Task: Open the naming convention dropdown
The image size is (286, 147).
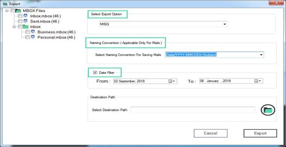Action: [214, 55]
